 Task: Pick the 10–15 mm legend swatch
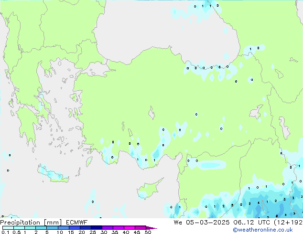point(63,228)
